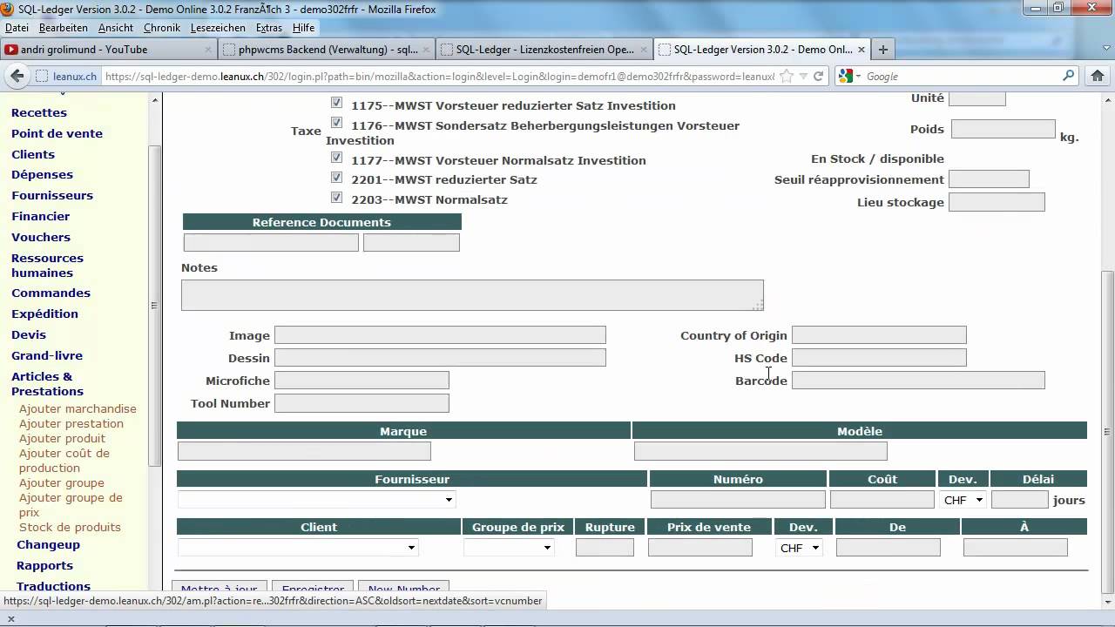This screenshot has width=1115, height=627.
Task: Open the Fournisseurs sidebar section
Action: point(52,195)
